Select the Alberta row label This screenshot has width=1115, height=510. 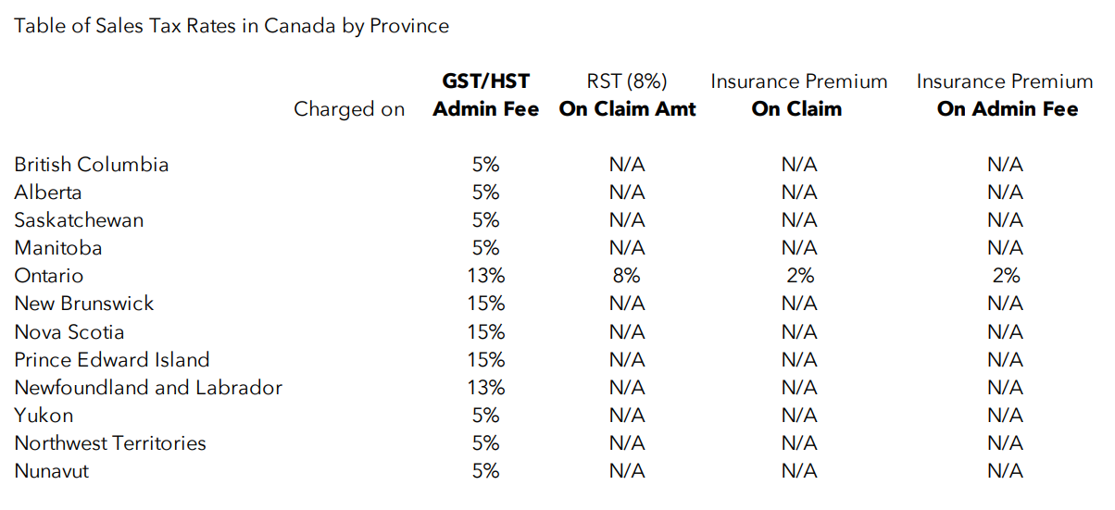[48, 193]
